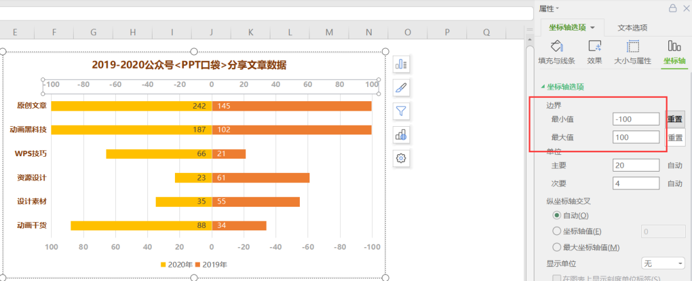
Task: Click the 2019年 legend text
Action: 215,265
